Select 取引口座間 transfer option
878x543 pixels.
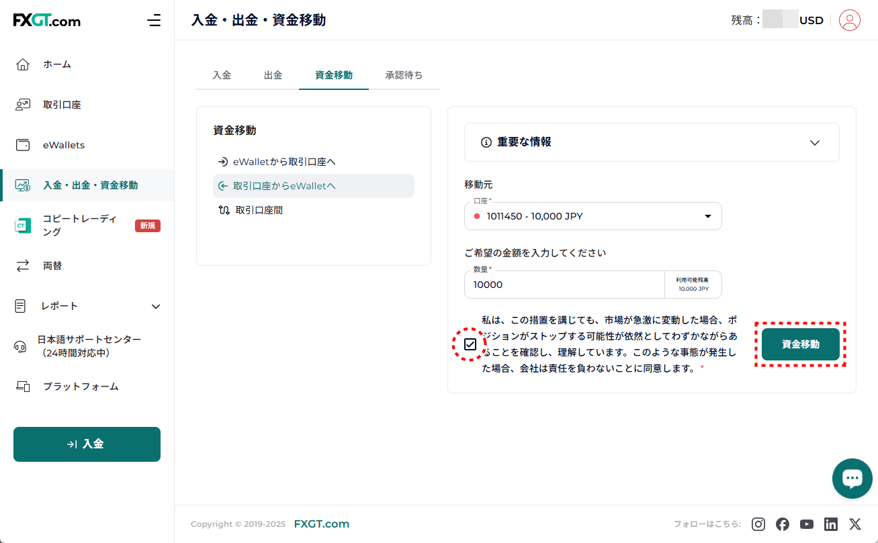pos(259,210)
